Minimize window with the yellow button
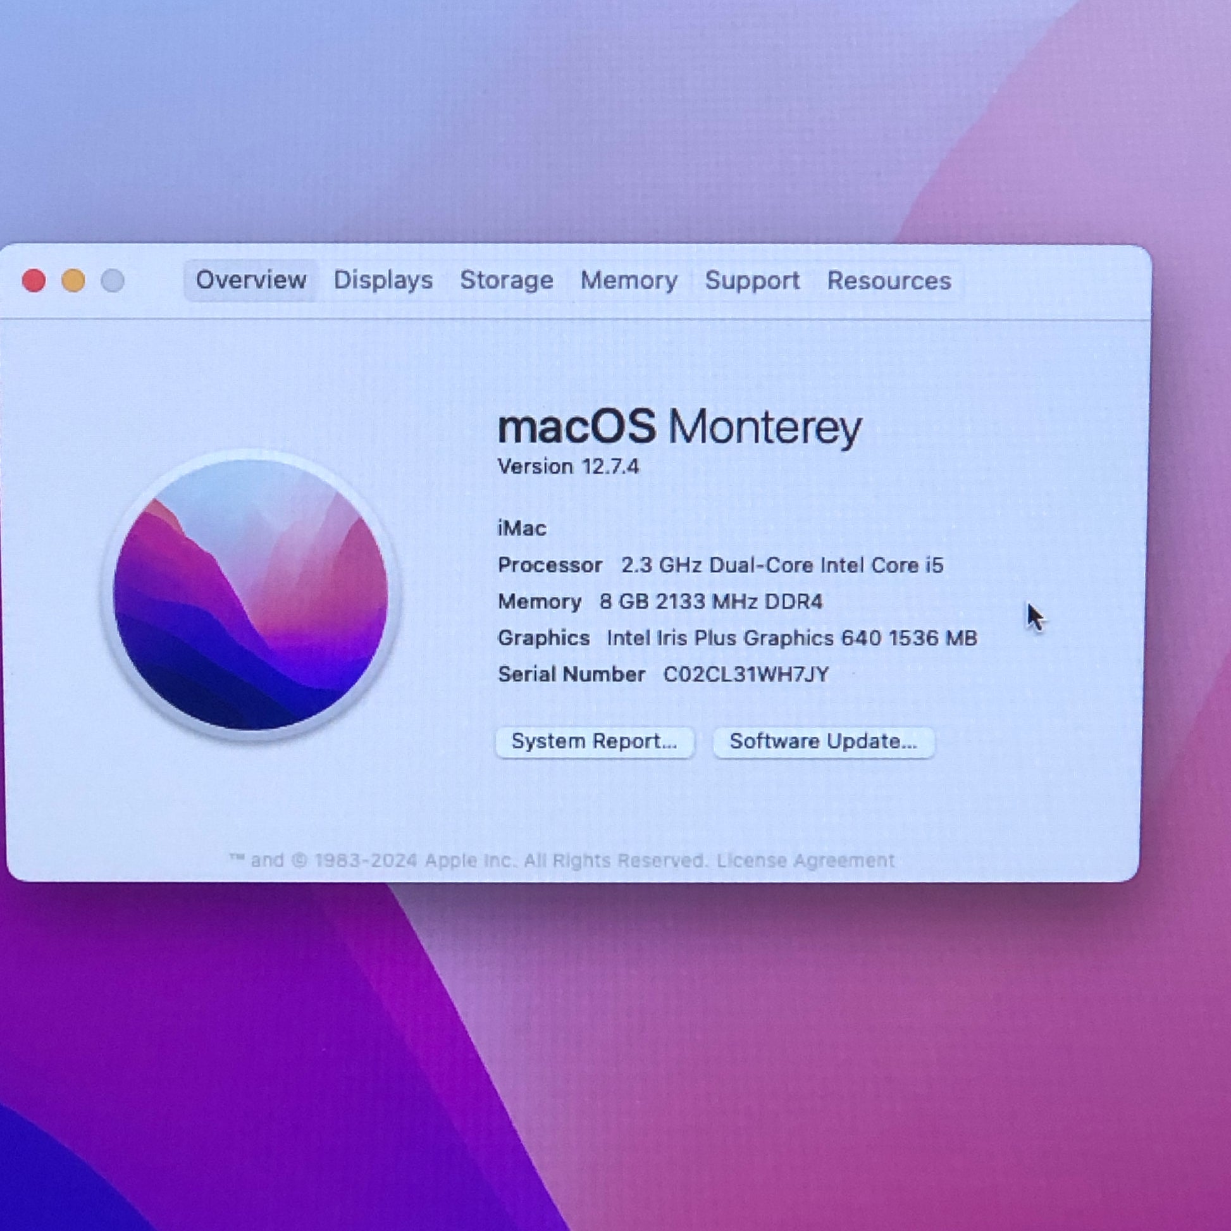Image resolution: width=1231 pixels, height=1231 pixels. coord(73,280)
